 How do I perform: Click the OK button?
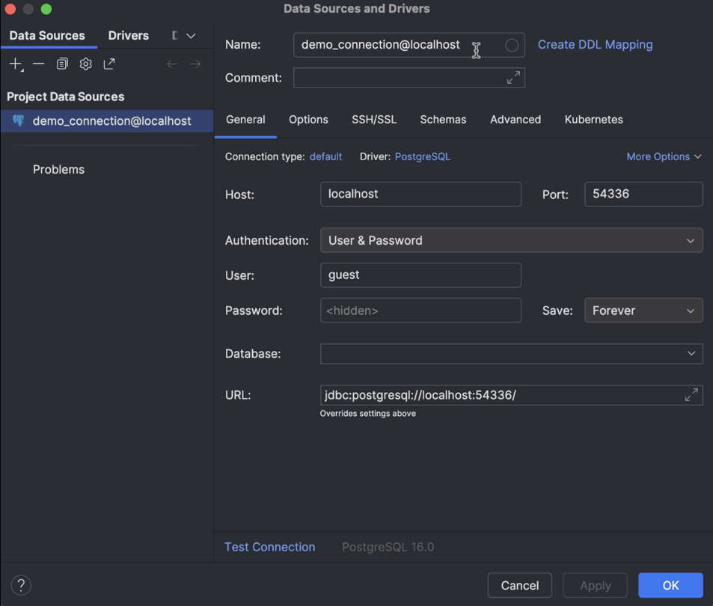(x=670, y=585)
